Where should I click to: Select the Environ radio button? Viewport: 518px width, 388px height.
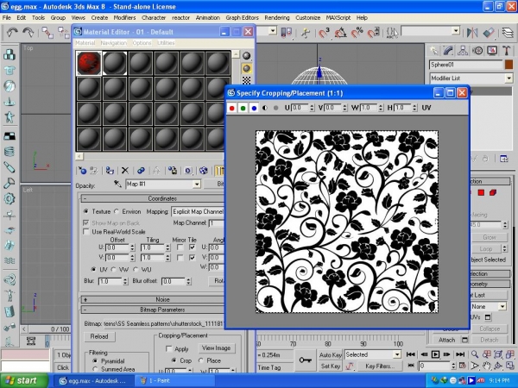[117, 211]
